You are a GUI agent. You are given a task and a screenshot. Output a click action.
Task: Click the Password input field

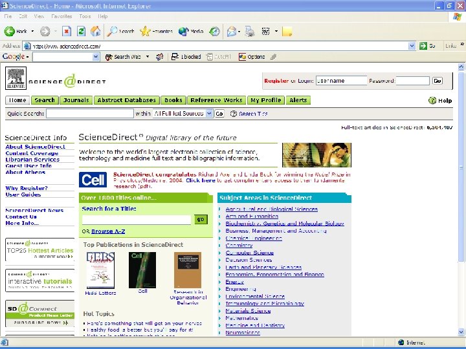[x=413, y=81]
